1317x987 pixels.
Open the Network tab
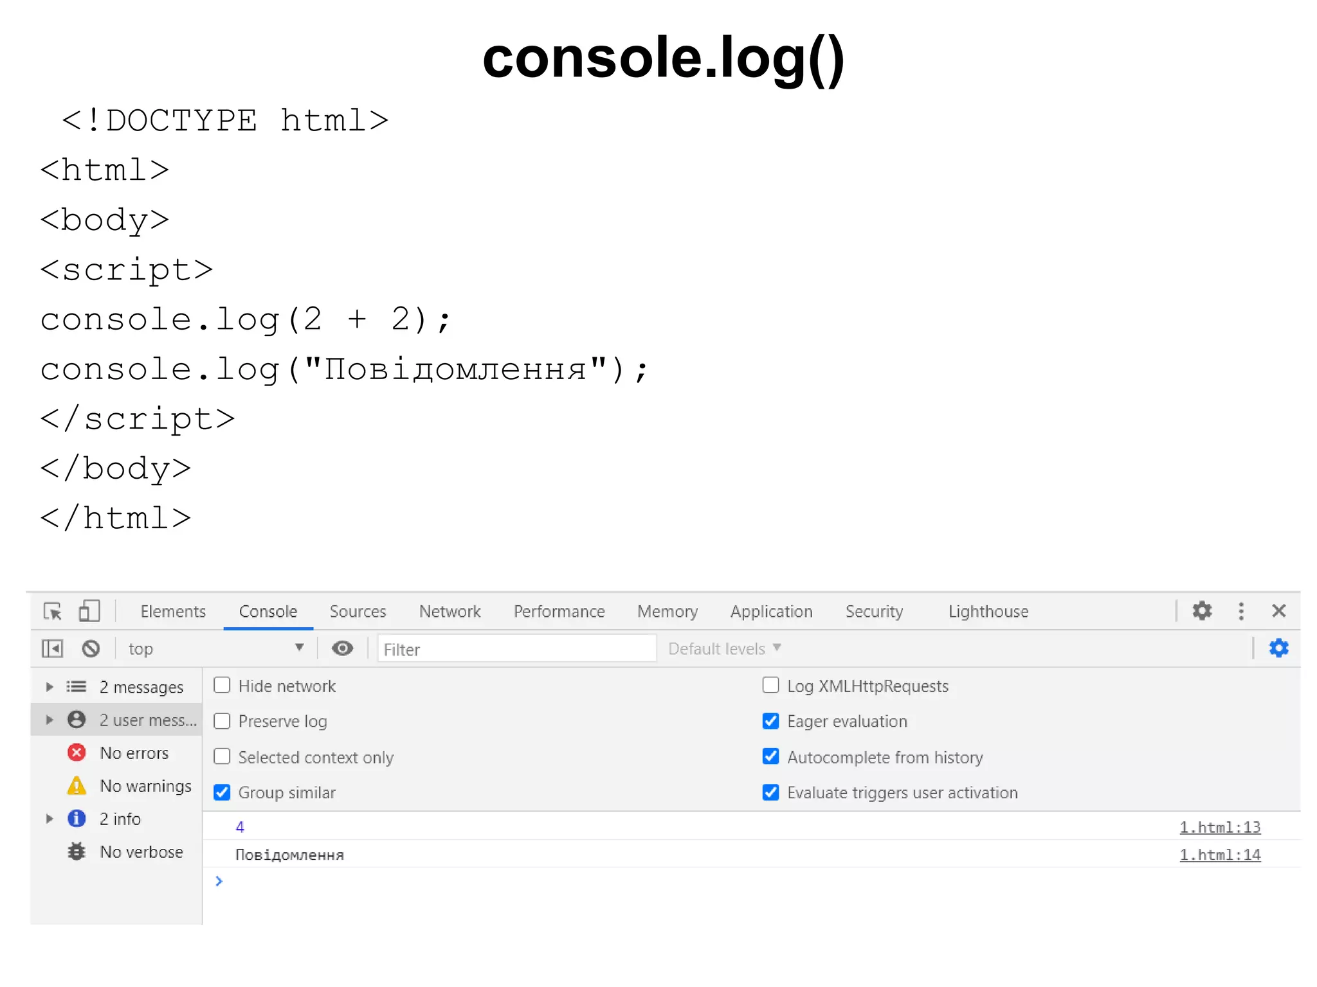tap(450, 611)
